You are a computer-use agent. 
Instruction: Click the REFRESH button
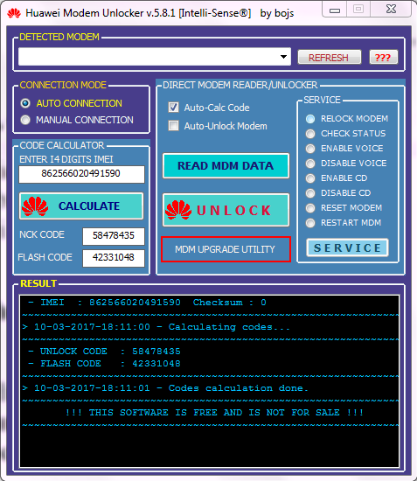coord(330,58)
